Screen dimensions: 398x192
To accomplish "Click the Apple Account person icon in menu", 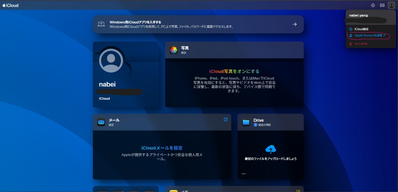I will (x=351, y=35).
